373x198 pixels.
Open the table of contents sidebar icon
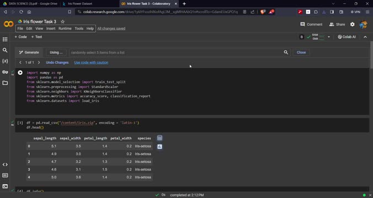pos(5,40)
